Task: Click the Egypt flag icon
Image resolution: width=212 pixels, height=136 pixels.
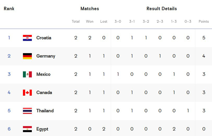Action: (x=27, y=129)
